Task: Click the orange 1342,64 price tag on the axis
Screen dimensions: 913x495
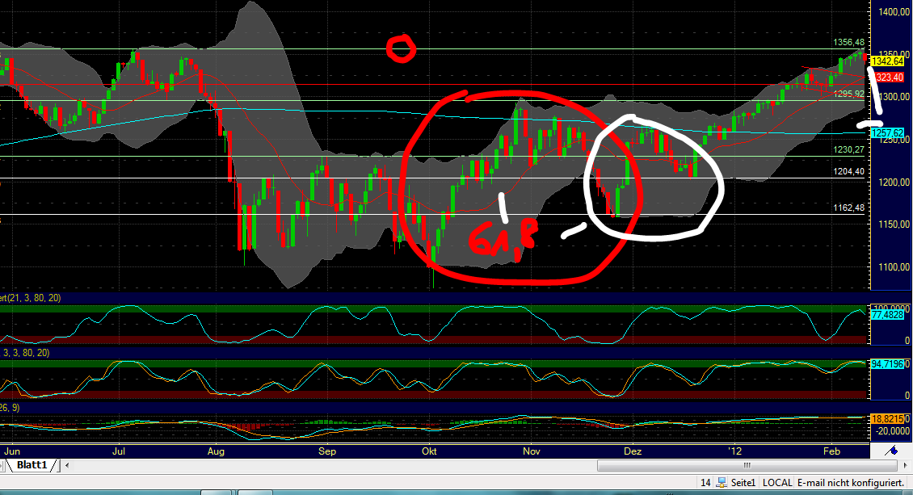Action: tap(886, 59)
